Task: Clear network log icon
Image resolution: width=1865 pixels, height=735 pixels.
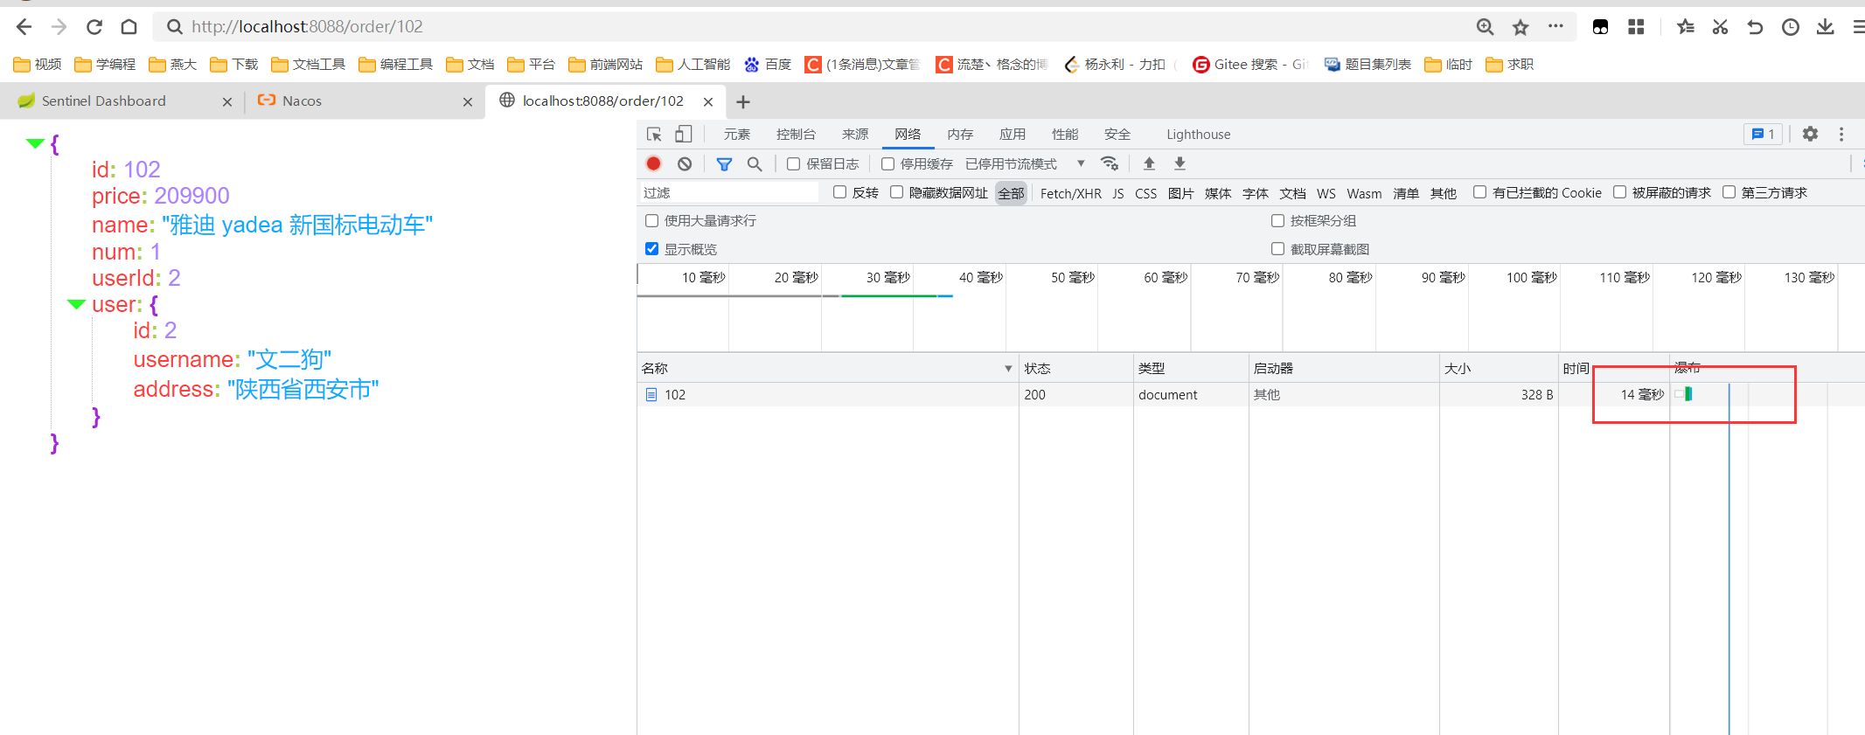Action: [685, 163]
